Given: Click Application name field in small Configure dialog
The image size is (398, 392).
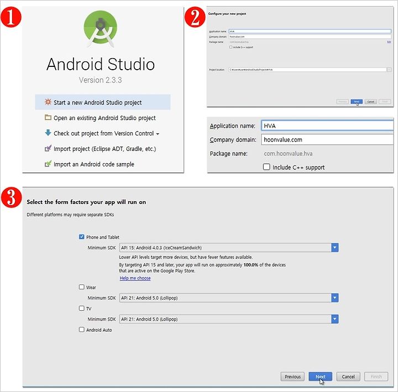Looking at the screenshot, I should pyautogui.click(x=310, y=31).
